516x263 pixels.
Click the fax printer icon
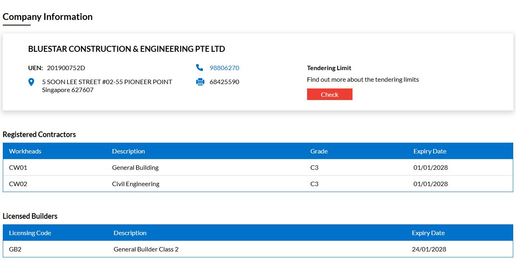tap(200, 82)
